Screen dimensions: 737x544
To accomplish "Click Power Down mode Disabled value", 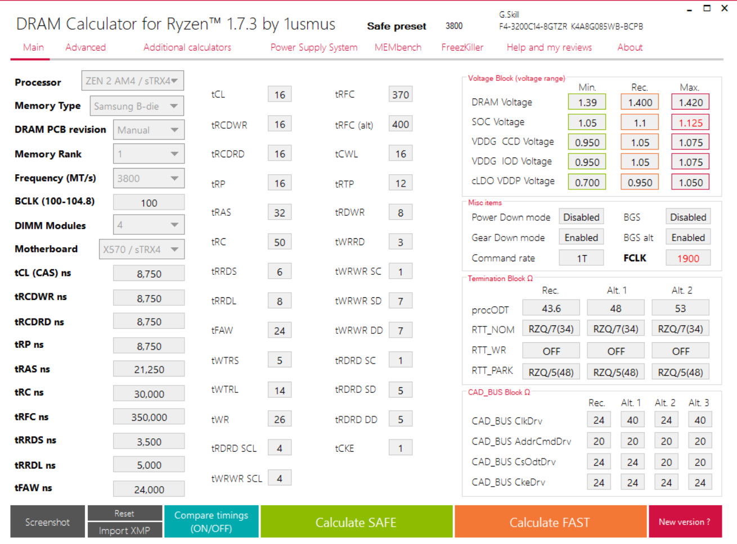I will tap(581, 217).
